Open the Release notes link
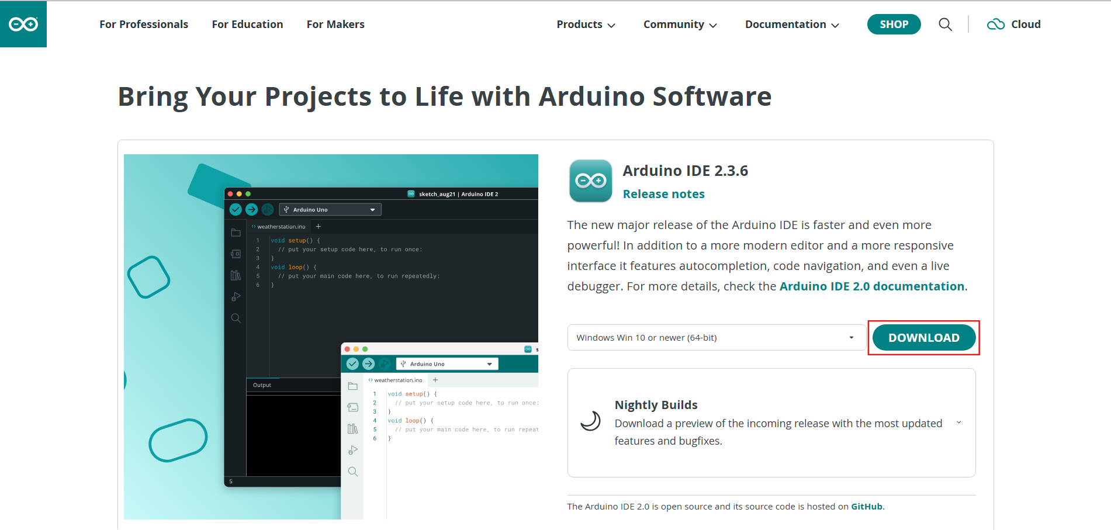This screenshot has width=1111, height=530. point(664,194)
